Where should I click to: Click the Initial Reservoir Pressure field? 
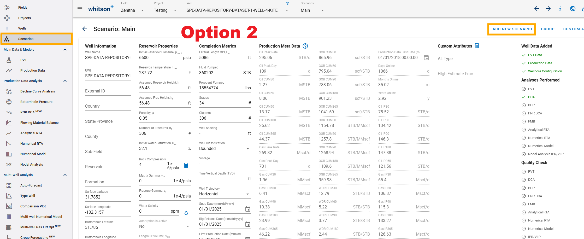pos(165,58)
